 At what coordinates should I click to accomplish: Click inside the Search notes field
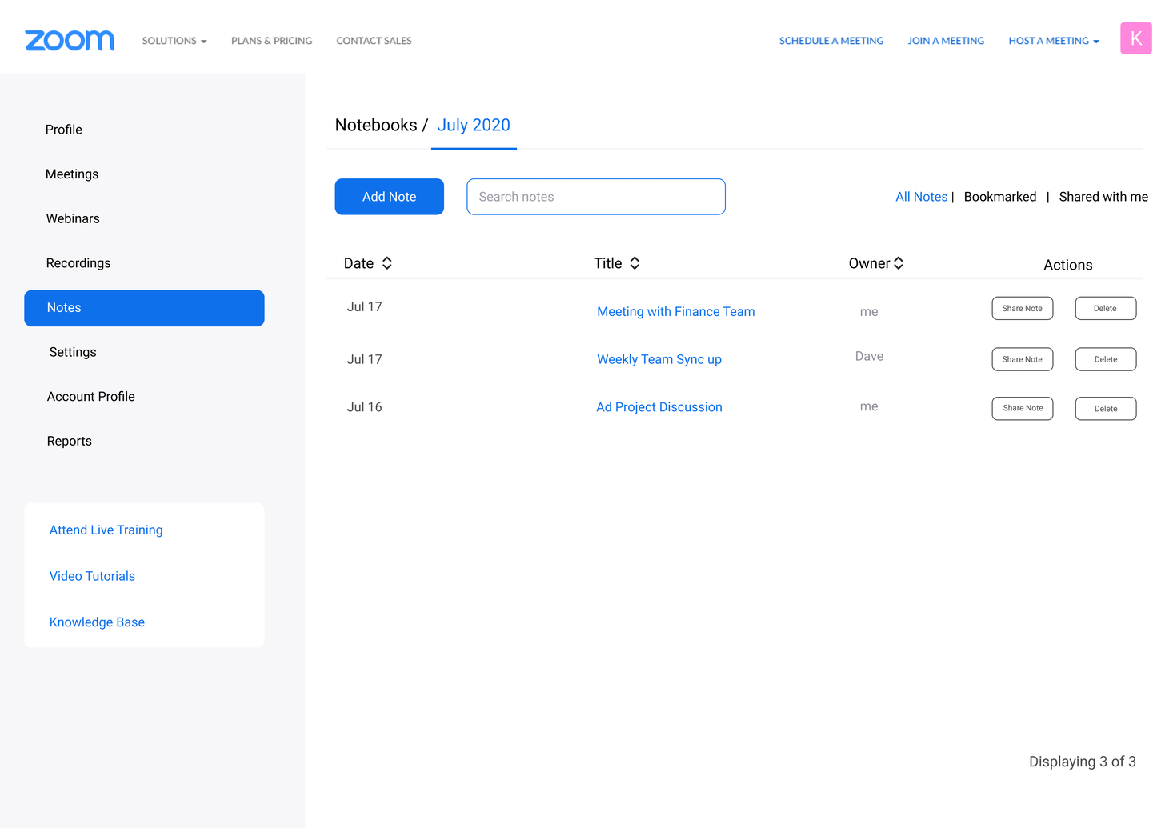click(x=595, y=196)
